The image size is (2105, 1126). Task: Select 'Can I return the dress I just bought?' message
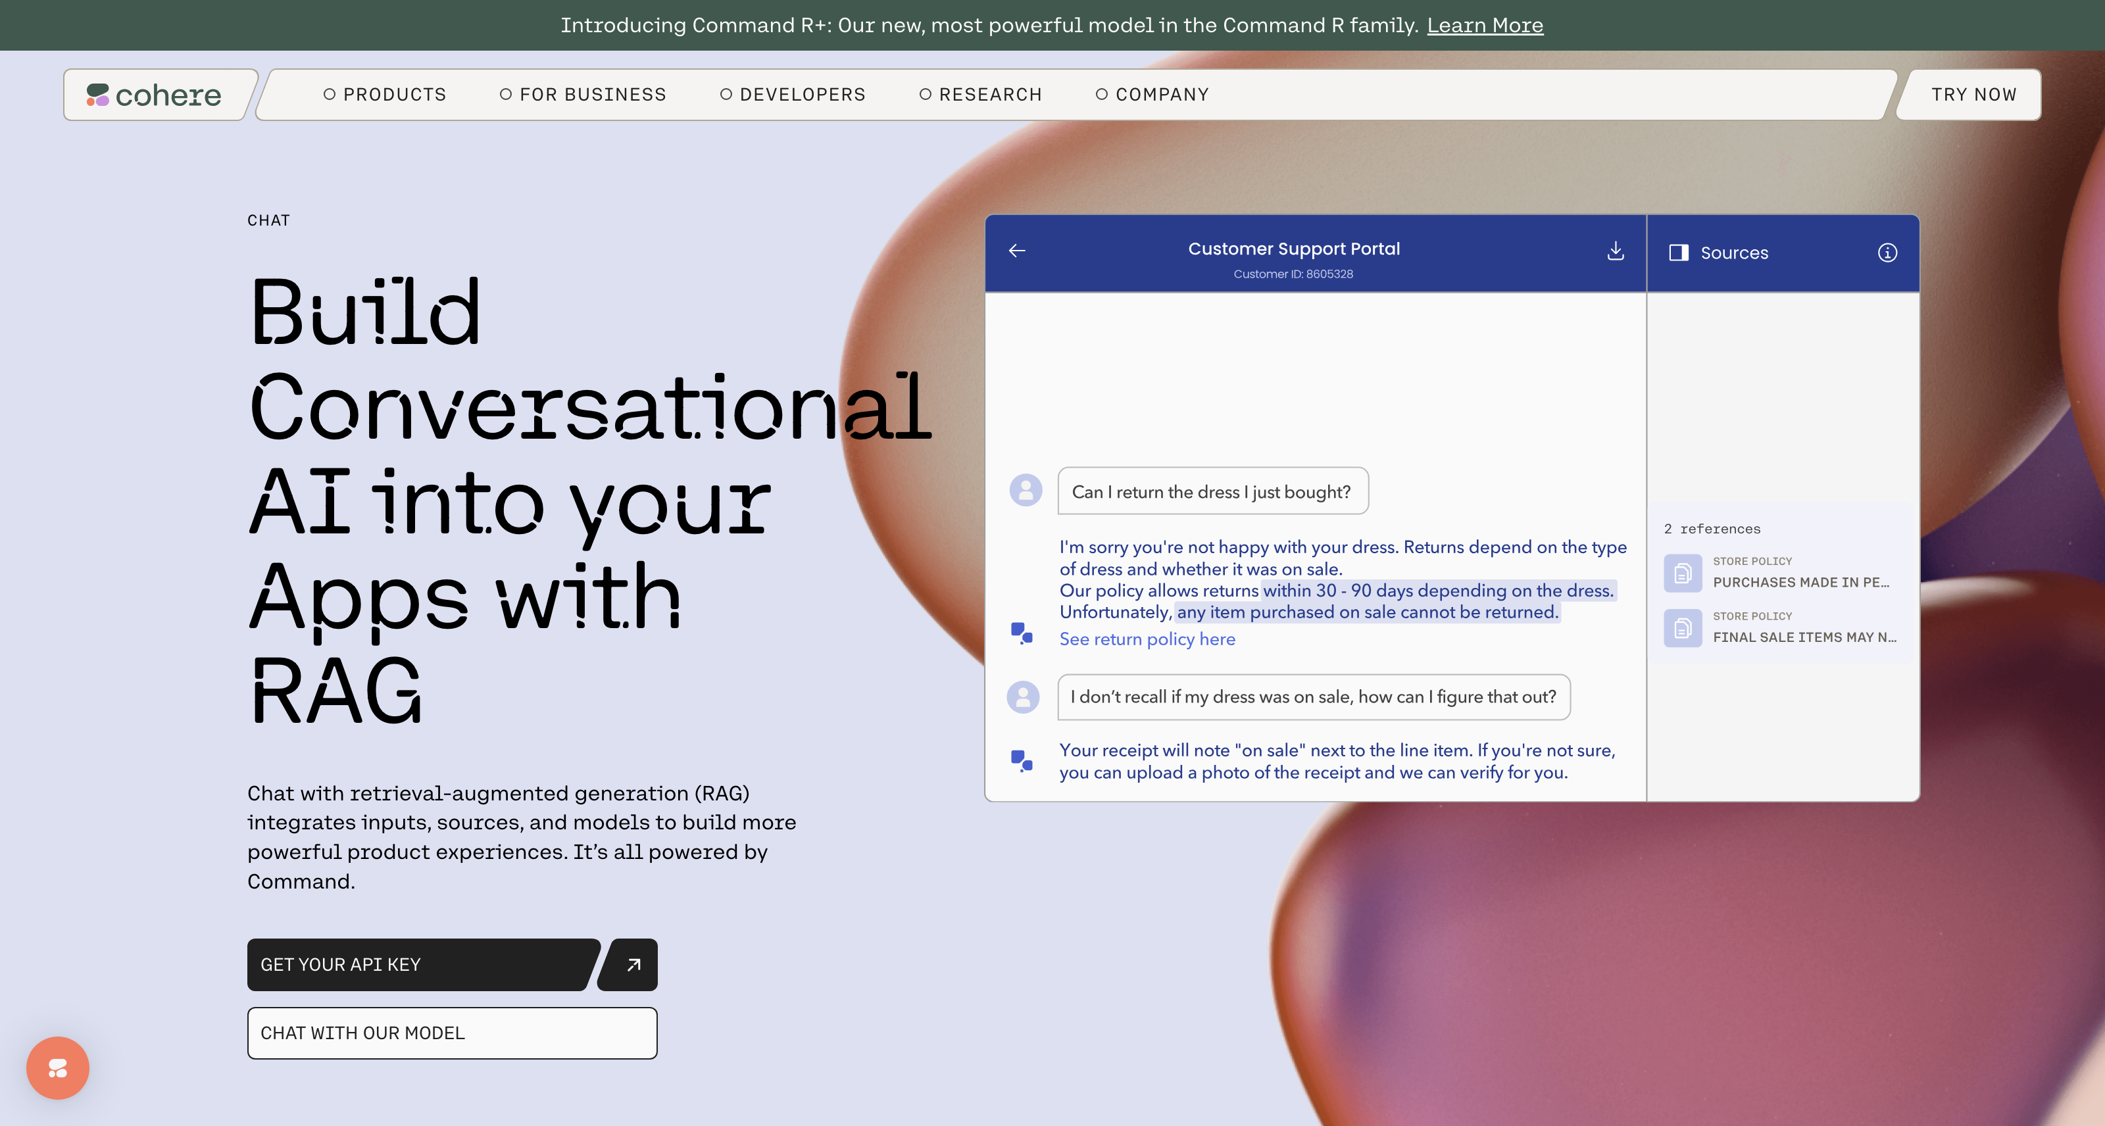[x=1212, y=491]
